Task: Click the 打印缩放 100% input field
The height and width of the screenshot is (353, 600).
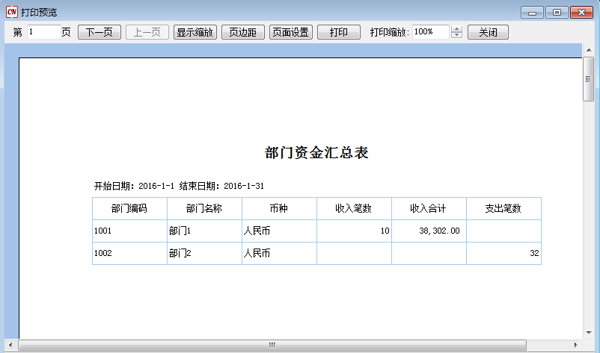Action: [430, 32]
